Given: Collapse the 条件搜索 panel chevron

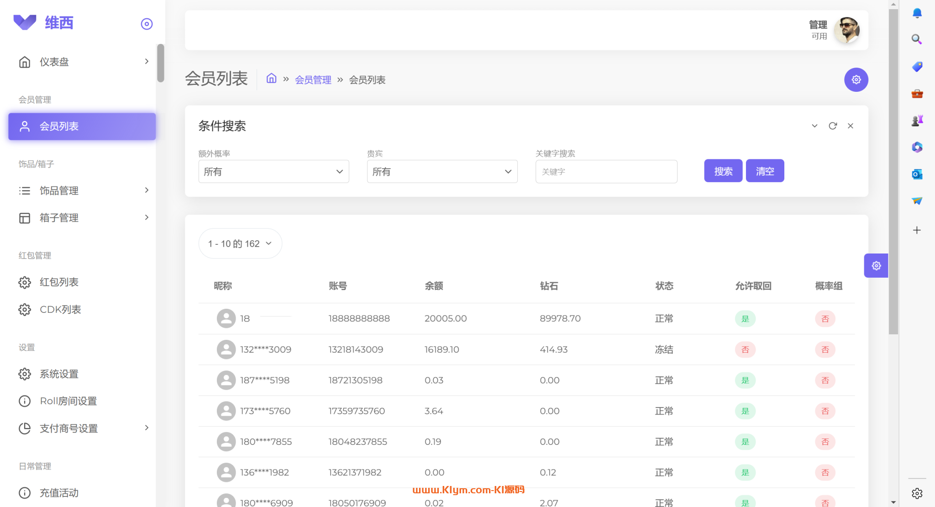Looking at the screenshot, I should pos(814,126).
